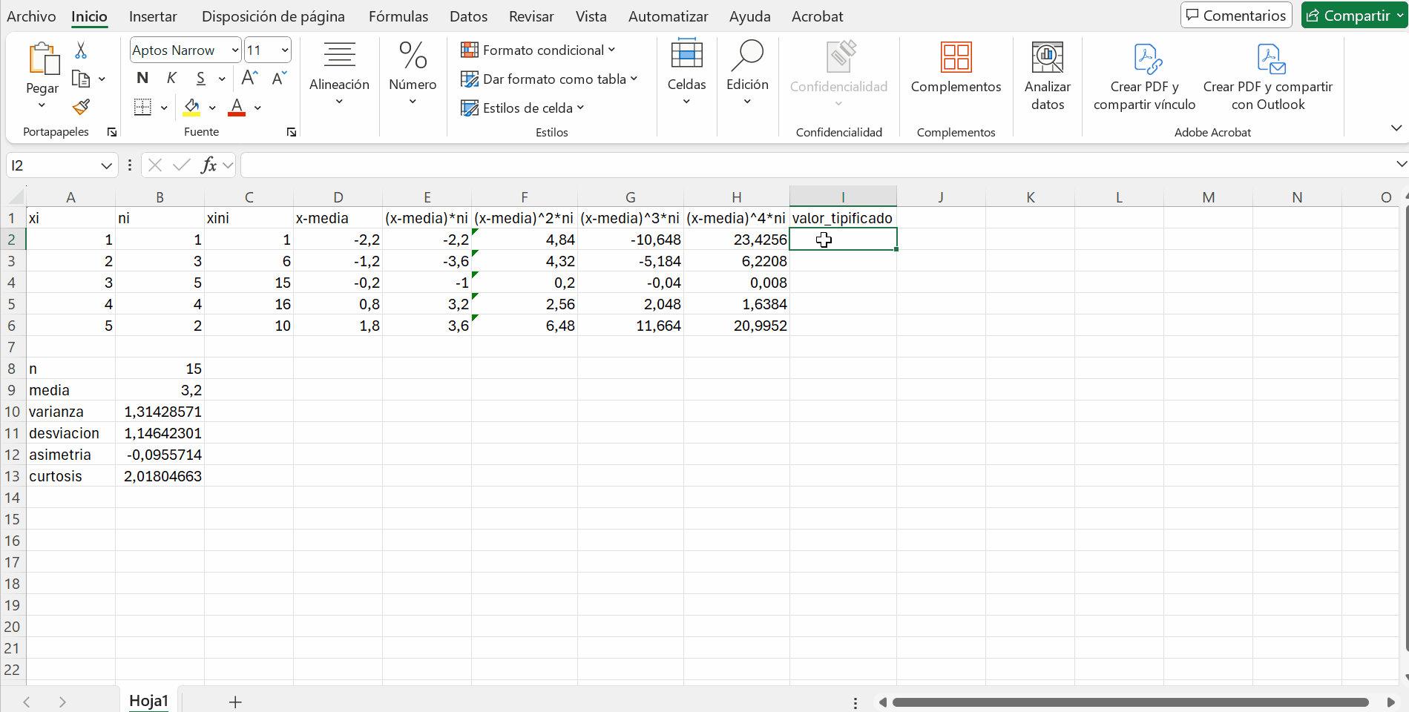Click the insert function fx icon
The height and width of the screenshot is (712, 1409).
[x=209, y=165]
